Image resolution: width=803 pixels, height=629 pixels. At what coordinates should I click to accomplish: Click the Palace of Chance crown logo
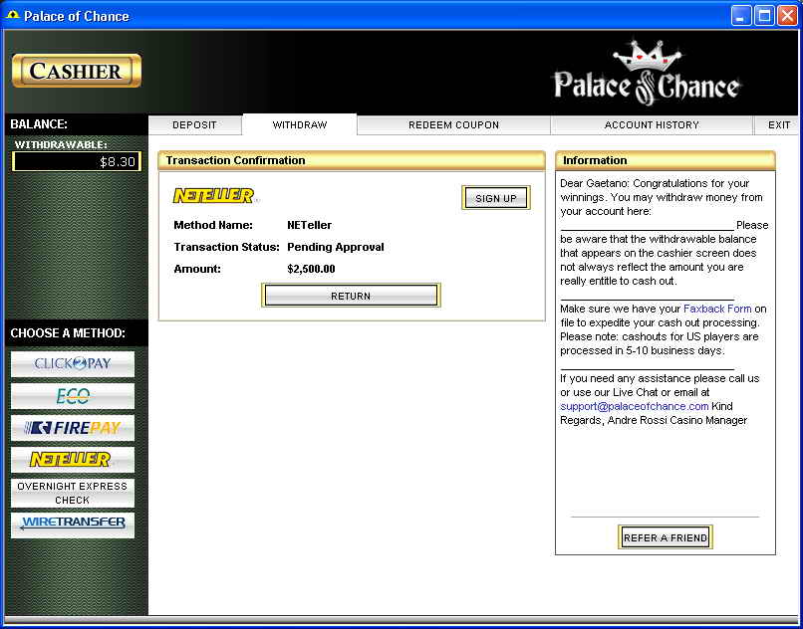647,74
